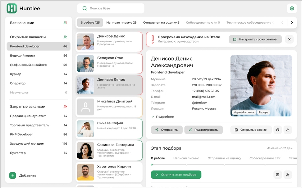This screenshot has width=302, height=188.
Task: Click the add-person icon beside Открытые вакансии
Action: tap(65, 37)
